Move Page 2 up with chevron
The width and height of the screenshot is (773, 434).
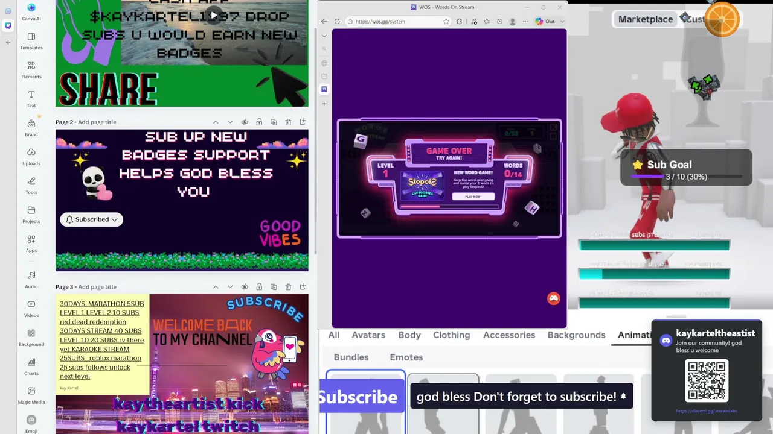point(216,122)
